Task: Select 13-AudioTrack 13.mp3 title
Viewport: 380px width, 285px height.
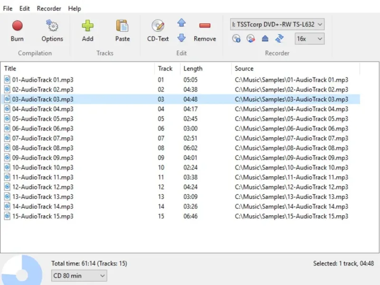Action: click(x=43, y=197)
